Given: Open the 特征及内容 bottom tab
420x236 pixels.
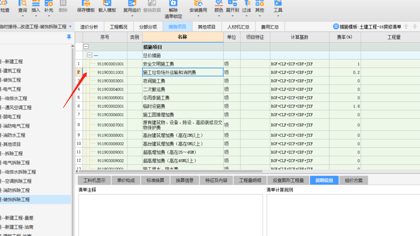Looking at the screenshot, I should click(216, 180).
